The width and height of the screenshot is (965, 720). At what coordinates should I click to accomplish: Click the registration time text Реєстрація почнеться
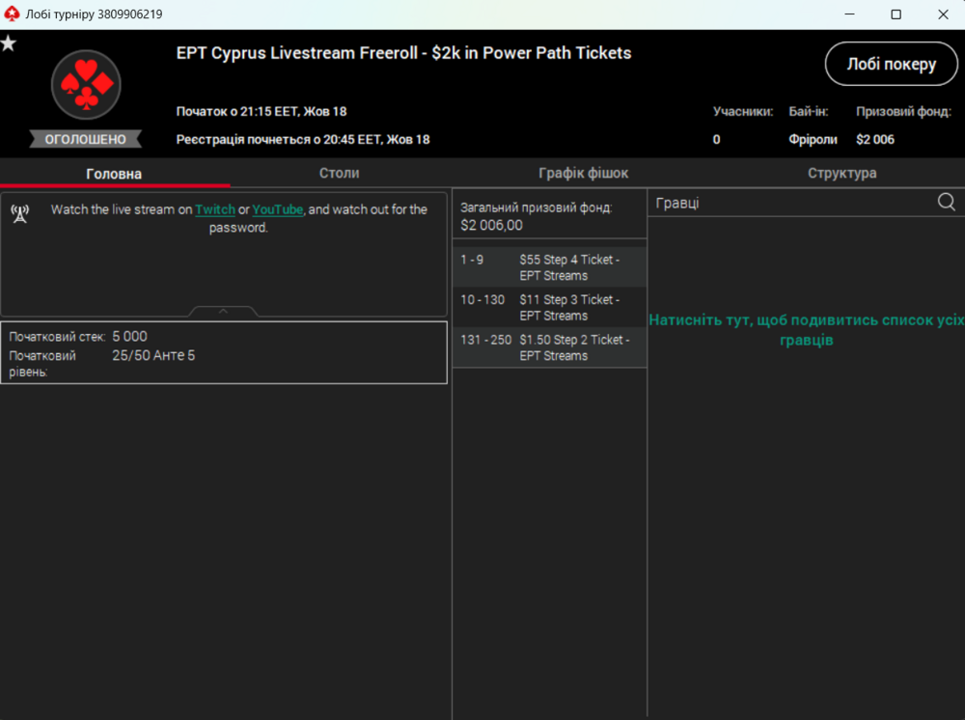click(303, 139)
